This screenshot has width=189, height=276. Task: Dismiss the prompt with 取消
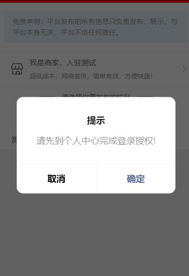[x=57, y=179]
